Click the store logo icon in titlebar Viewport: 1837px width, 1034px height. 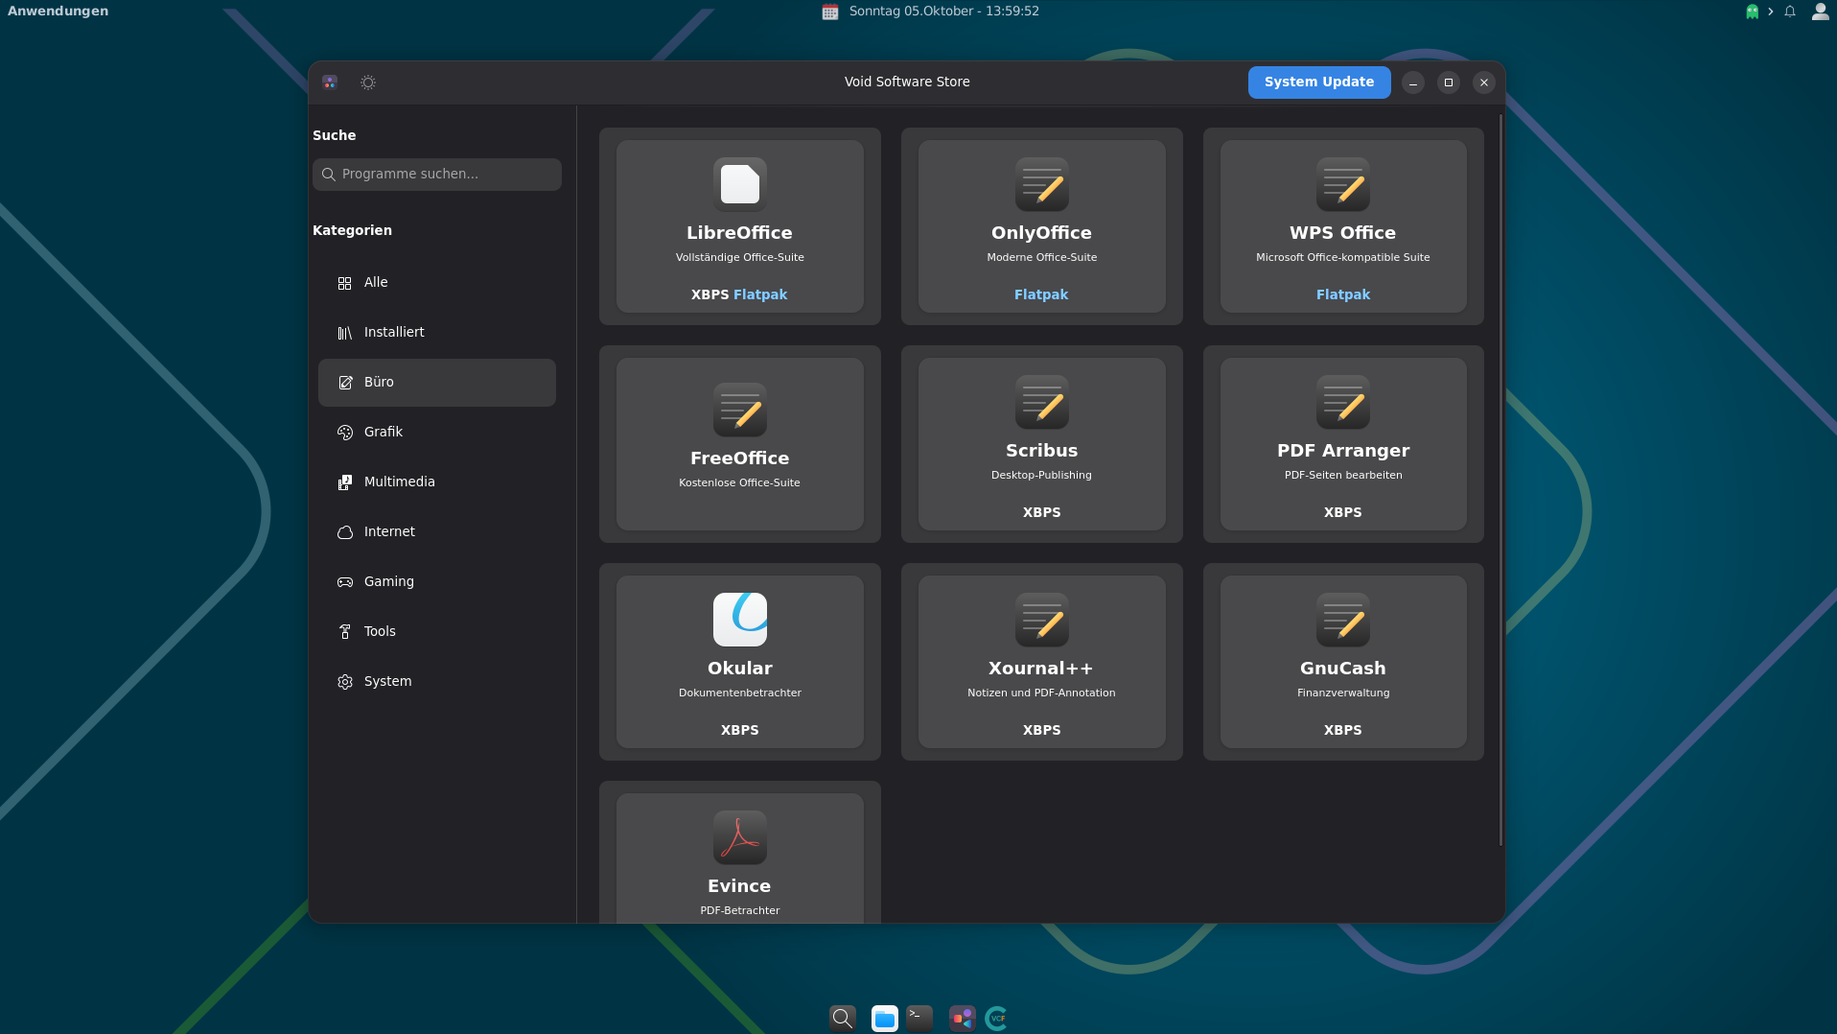click(330, 82)
